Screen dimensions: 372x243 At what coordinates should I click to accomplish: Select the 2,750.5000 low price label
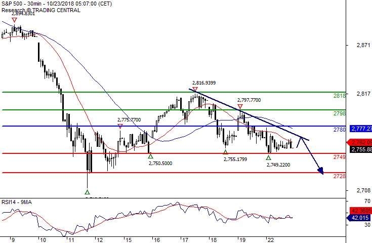(160, 163)
